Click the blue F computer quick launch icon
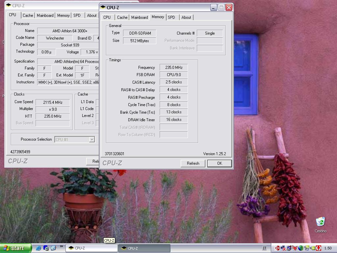Image resolution: width=337 pixels, height=253 pixels. 46,248
